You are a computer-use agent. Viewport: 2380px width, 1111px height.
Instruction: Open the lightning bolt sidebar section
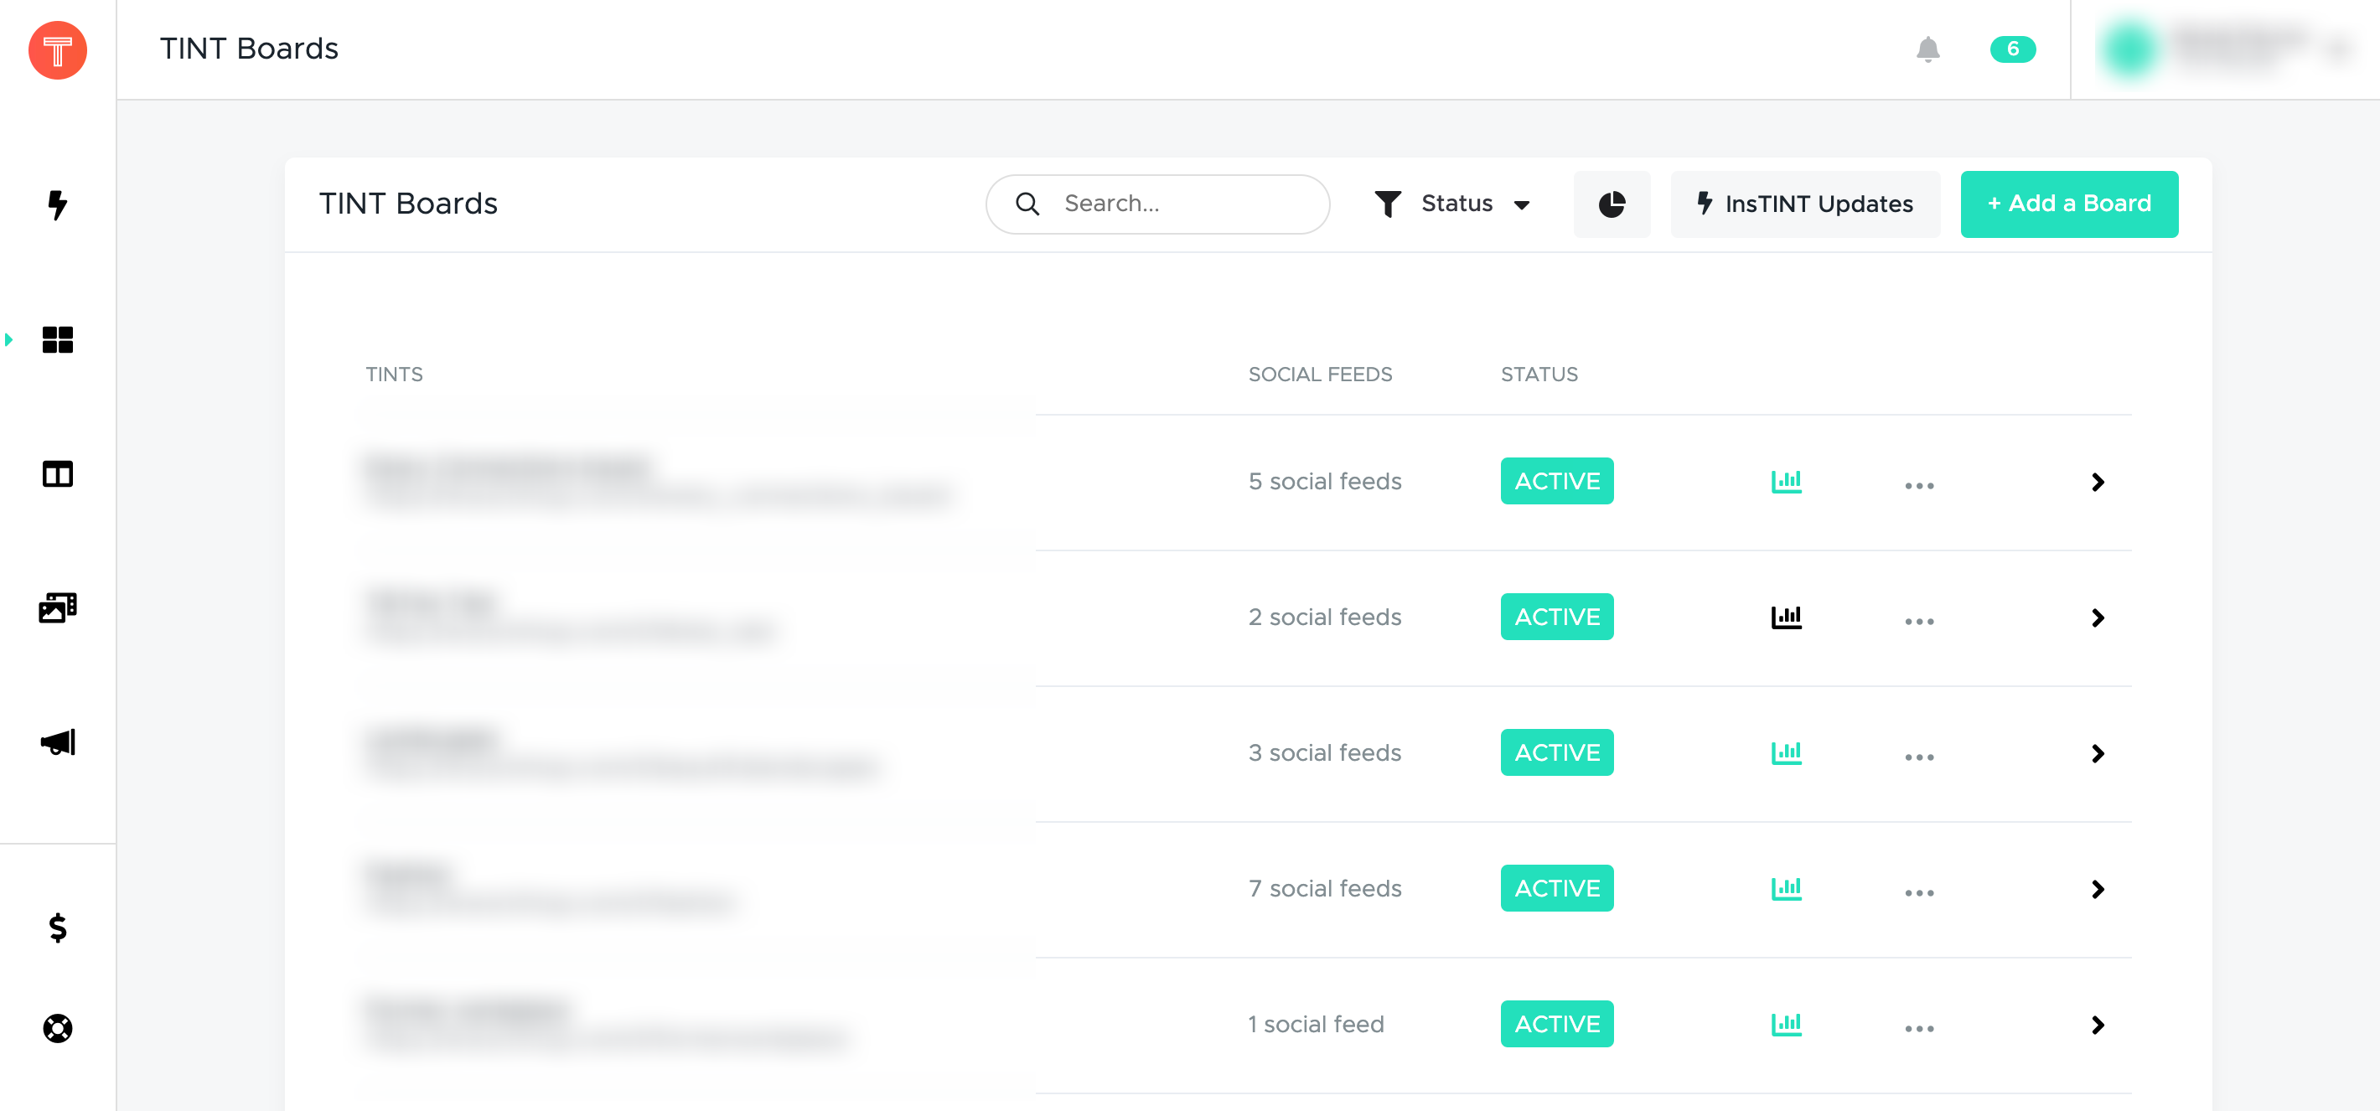[57, 204]
